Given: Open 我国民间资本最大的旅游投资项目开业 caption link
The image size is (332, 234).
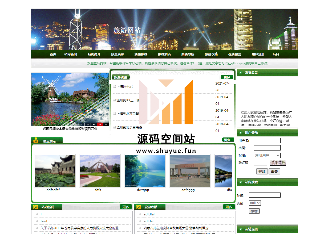Looking at the screenshot, I should (70, 129).
